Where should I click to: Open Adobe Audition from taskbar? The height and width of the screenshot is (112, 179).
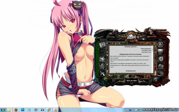(x=23, y=110)
